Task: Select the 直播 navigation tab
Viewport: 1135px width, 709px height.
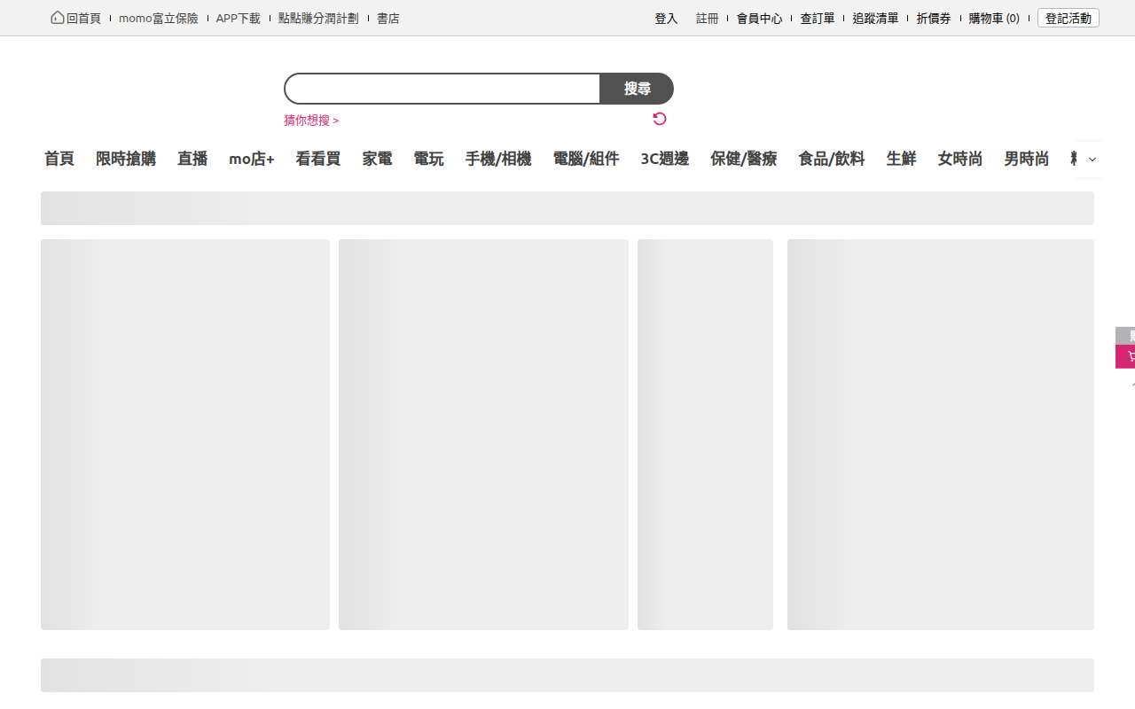Action: (x=192, y=159)
